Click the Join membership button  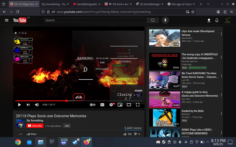(67, 126)
